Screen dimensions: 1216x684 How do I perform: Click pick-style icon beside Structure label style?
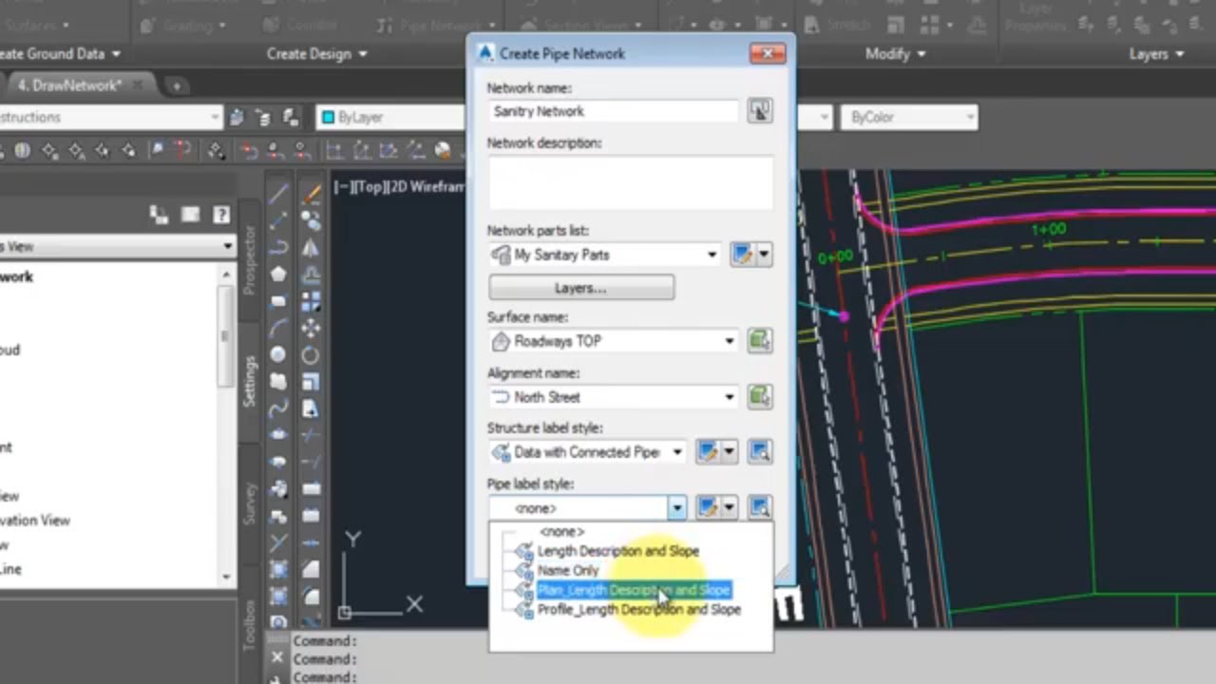coord(759,452)
